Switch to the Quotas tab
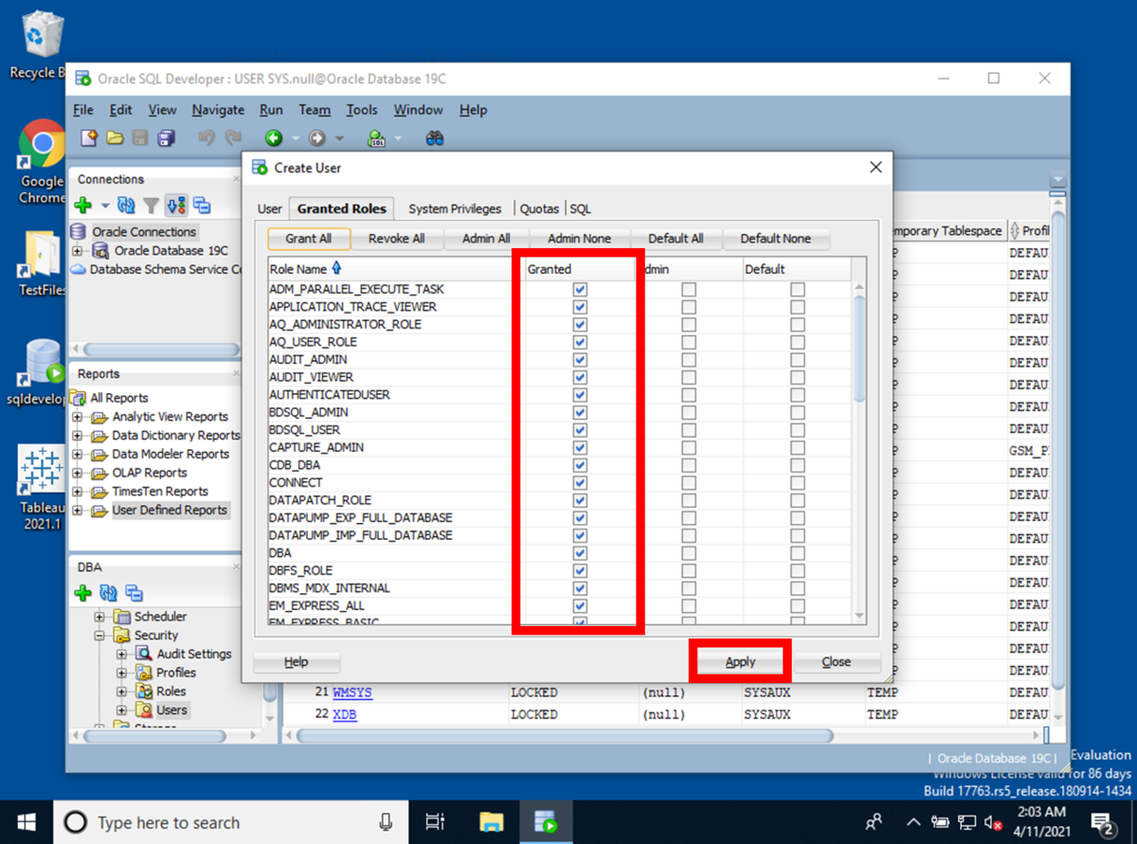 (x=539, y=208)
